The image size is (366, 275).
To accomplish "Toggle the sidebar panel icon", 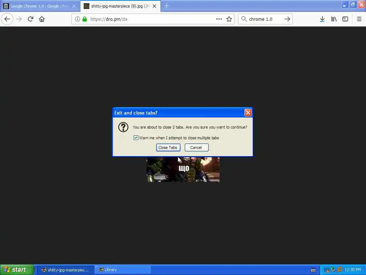I will (x=345, y=19).
